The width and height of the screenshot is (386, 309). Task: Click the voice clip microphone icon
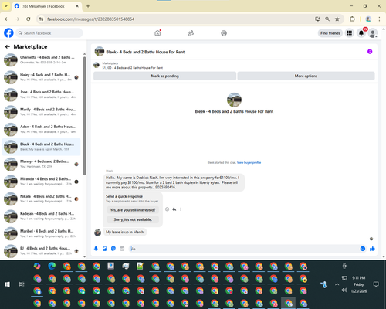click(96, 249)
